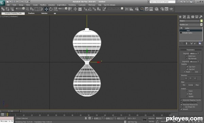Open the Utilities hammer panel tab
This screenshot has height=123, width=204.
tap(201, 17)
